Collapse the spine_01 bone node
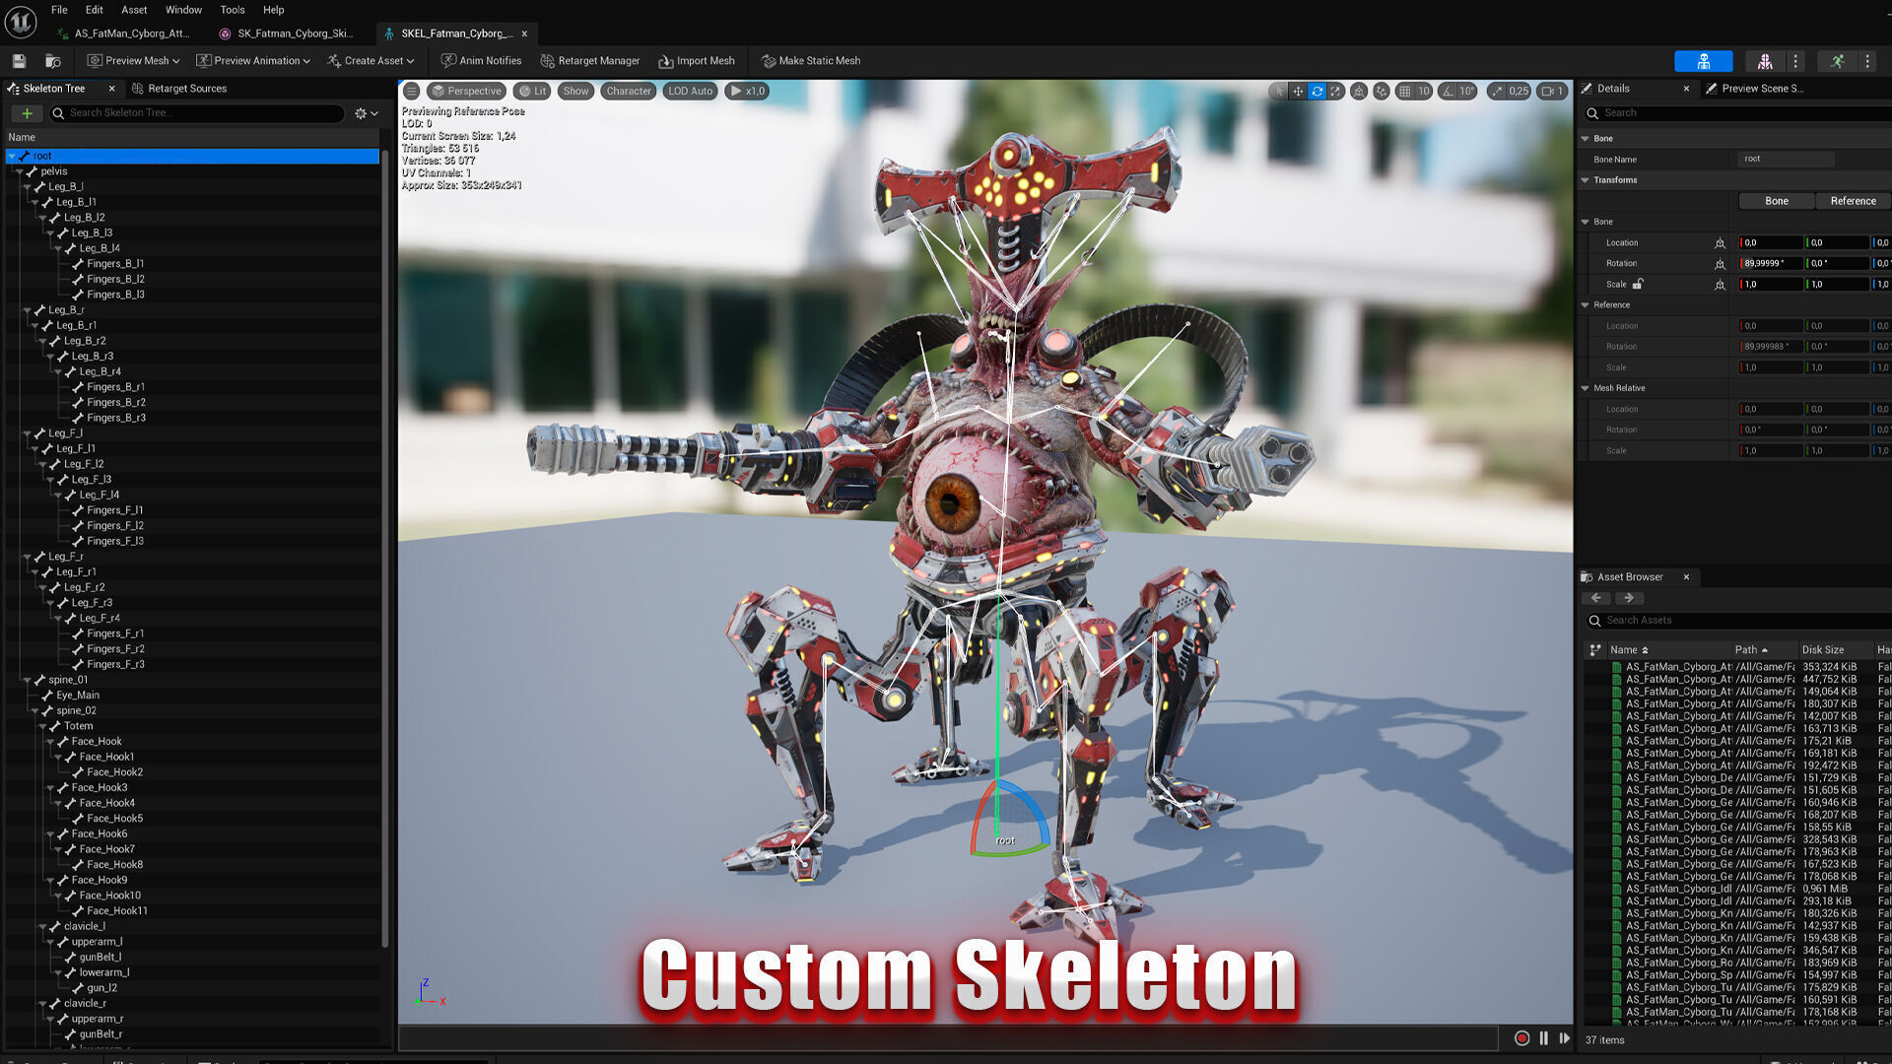Screen dimensions: 1892x1064 27,680
